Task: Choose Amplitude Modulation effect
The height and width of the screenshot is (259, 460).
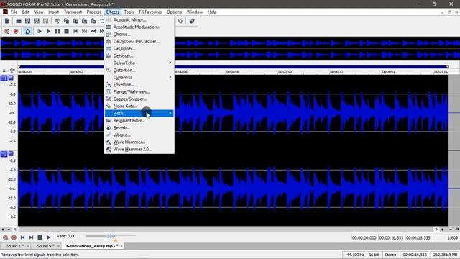Action: click(x=139, y=27)
